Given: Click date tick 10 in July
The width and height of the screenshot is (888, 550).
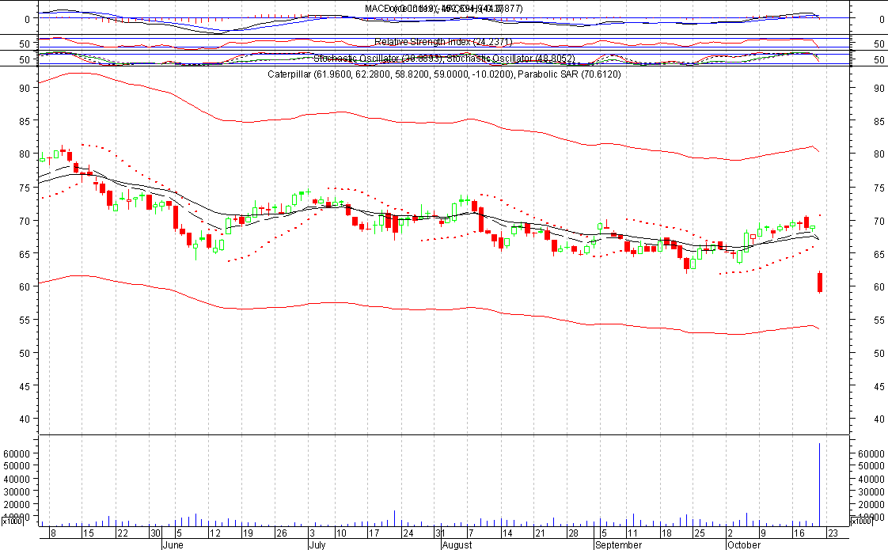Looking at the screenshot, I should click(341, 533).
